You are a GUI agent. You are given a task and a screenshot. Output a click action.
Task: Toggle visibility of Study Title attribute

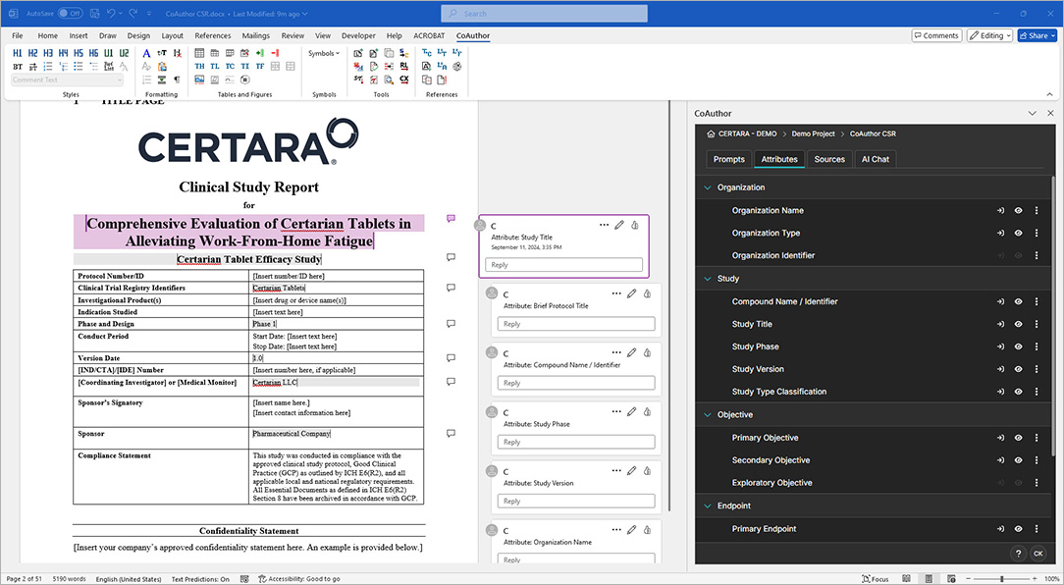pos(1019,324)
